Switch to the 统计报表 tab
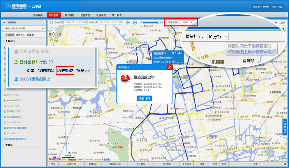Screen dimensions: 289x168 point(117,15)
